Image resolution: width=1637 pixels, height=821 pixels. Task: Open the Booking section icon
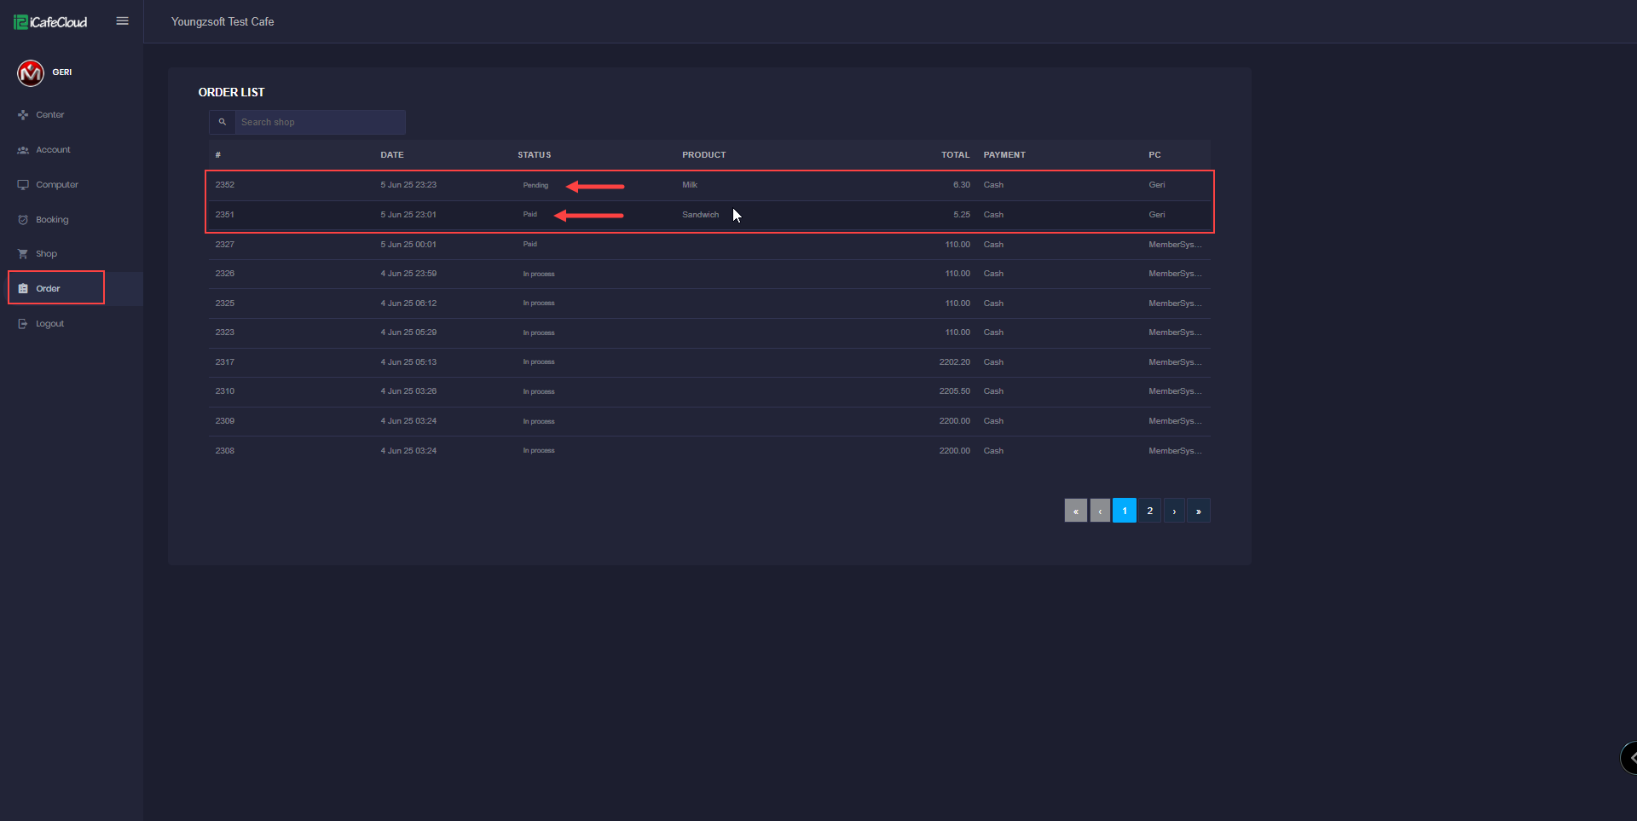coord(23,220)
